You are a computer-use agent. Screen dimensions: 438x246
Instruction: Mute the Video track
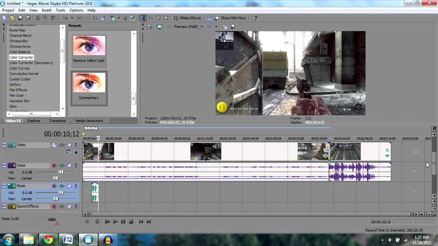(69, 145)
